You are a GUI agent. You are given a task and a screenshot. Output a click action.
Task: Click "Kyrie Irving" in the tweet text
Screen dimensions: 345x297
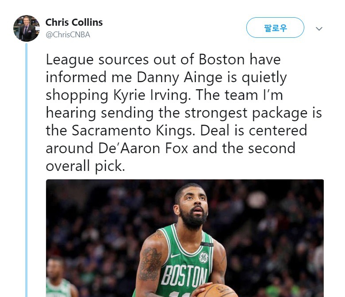point(152,95)
